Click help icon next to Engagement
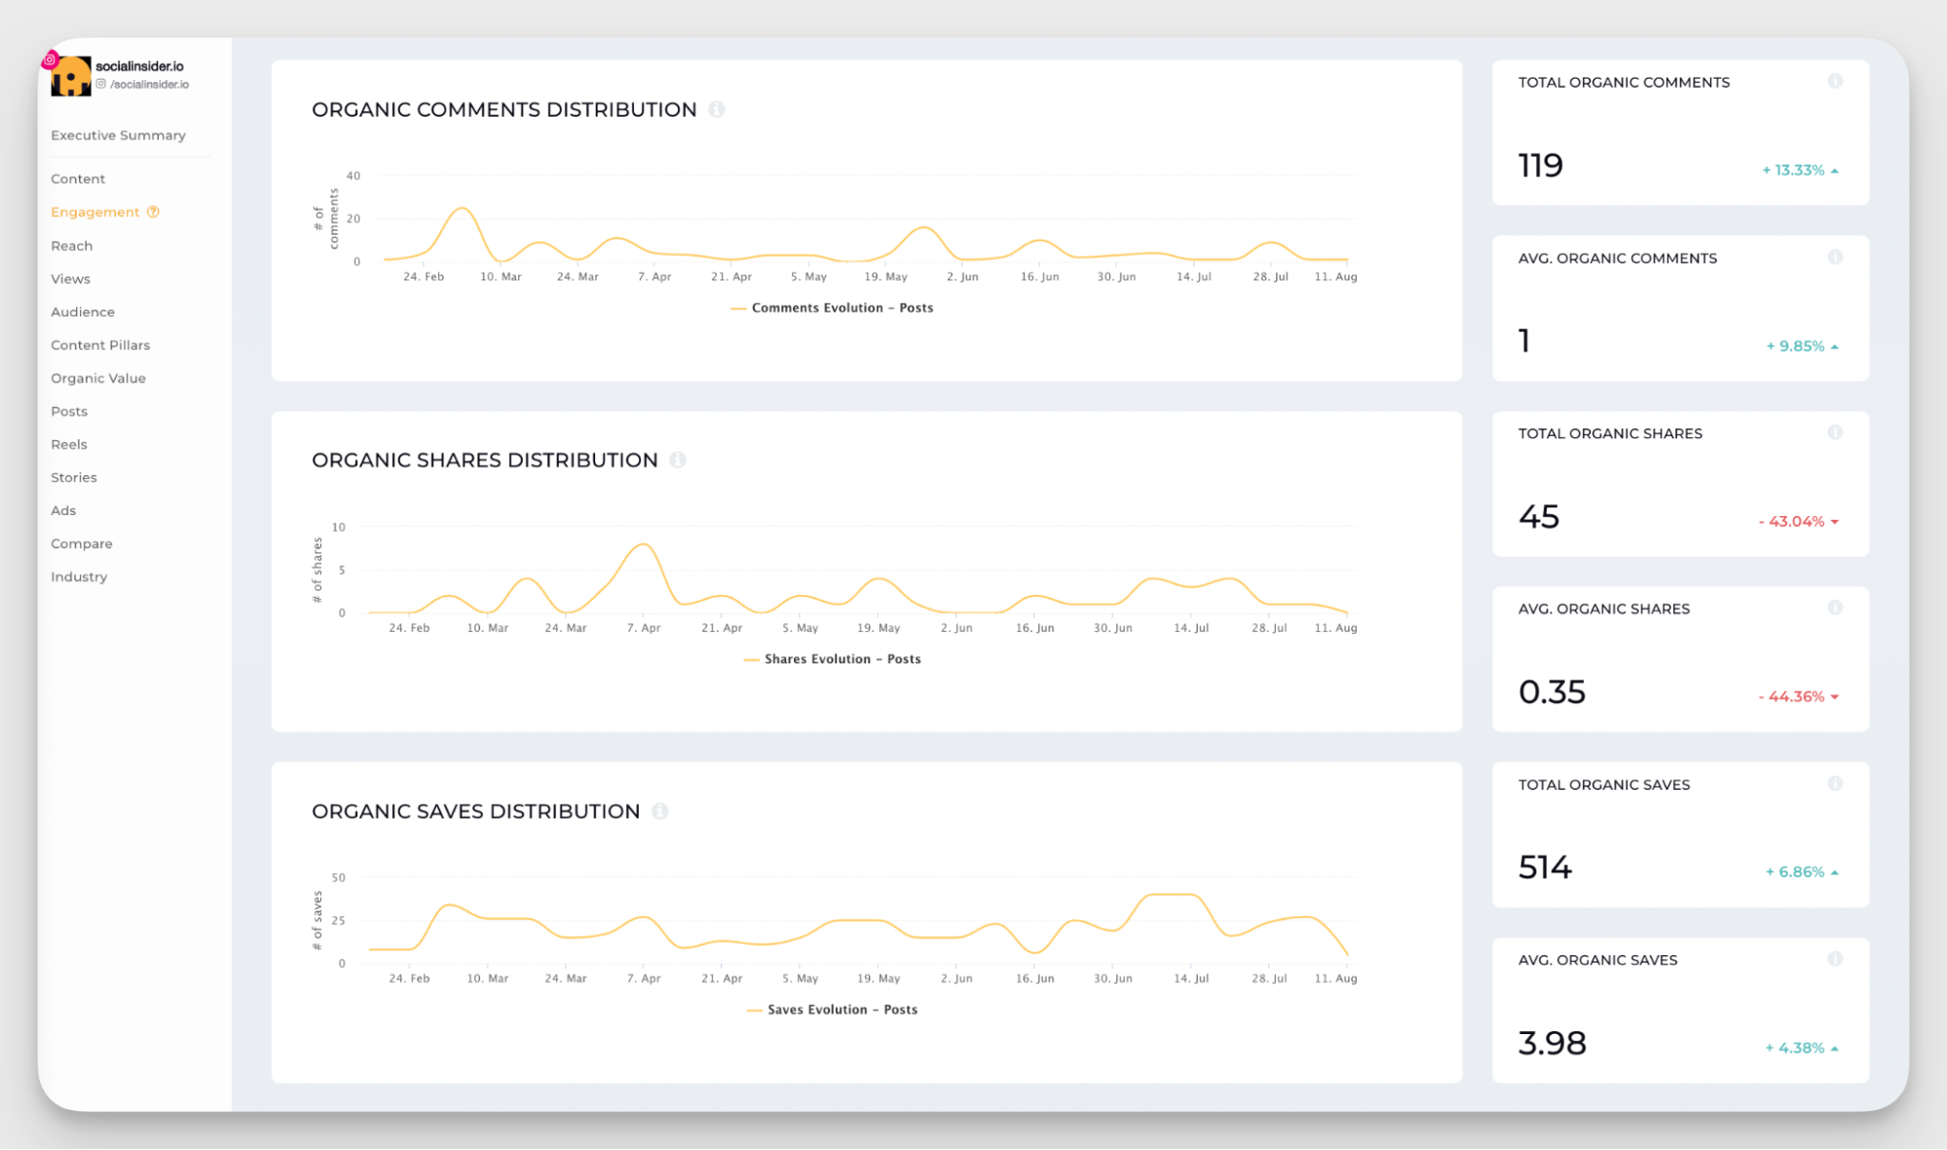The image size is (1947, 1150). pyautogui.click(x=153, y=212)
